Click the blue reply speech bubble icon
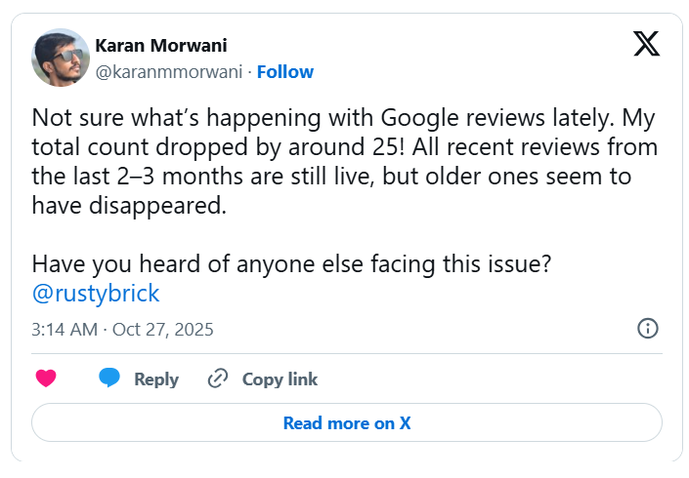The height and width of the screenshot is (478, 689). tap(109, 378)
